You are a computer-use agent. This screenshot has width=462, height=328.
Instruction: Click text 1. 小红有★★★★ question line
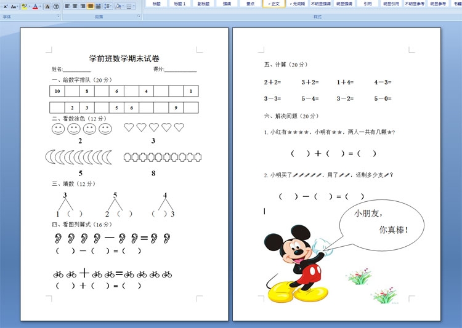(330, 132)
